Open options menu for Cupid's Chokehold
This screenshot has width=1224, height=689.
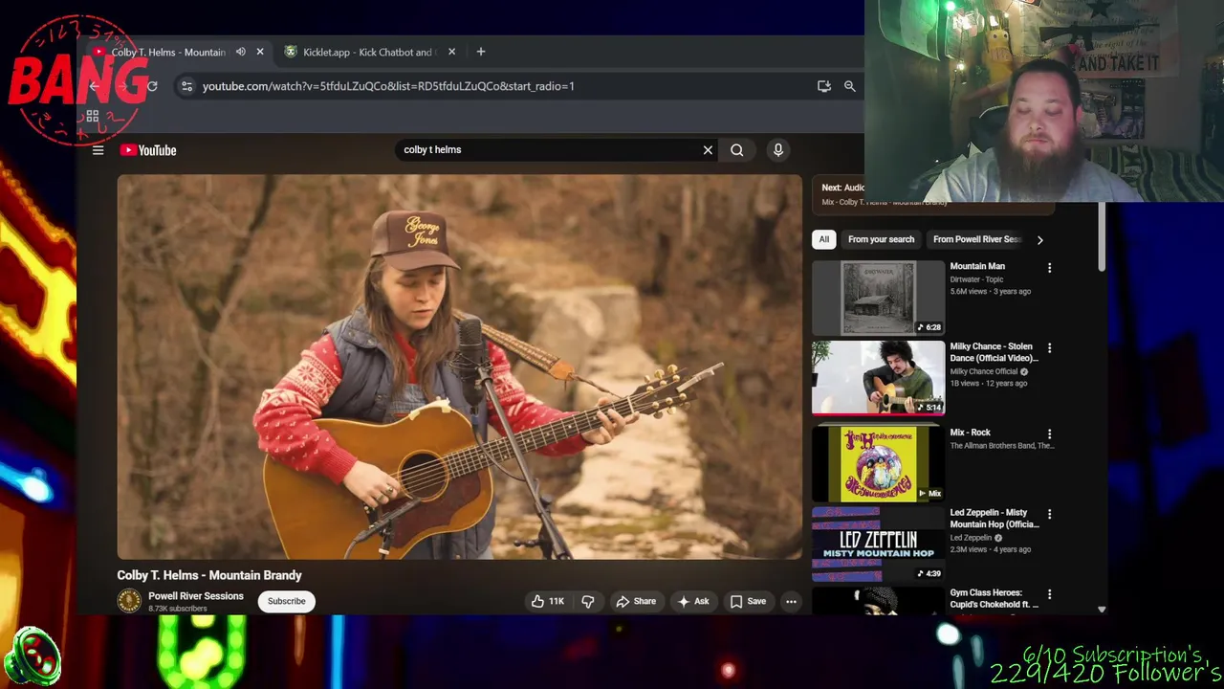click(x=1049, y=594)
